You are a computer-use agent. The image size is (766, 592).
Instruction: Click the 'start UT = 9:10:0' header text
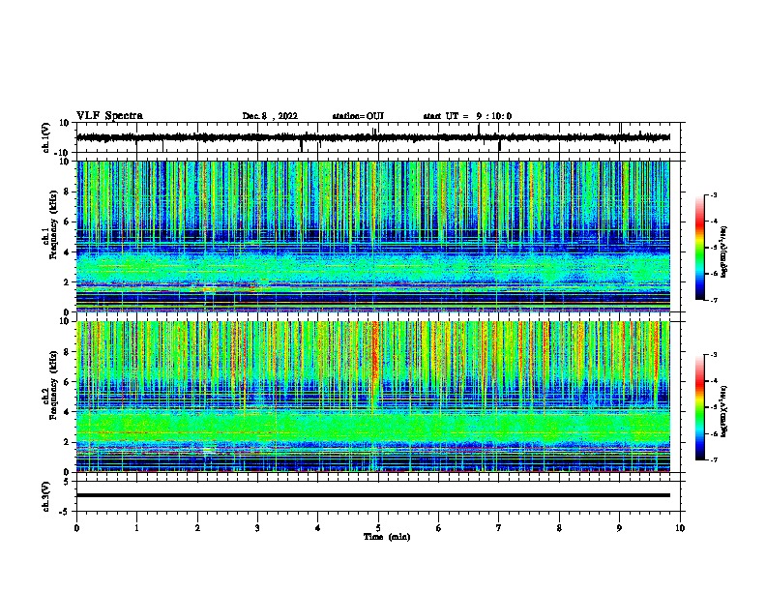coord(467,116)
